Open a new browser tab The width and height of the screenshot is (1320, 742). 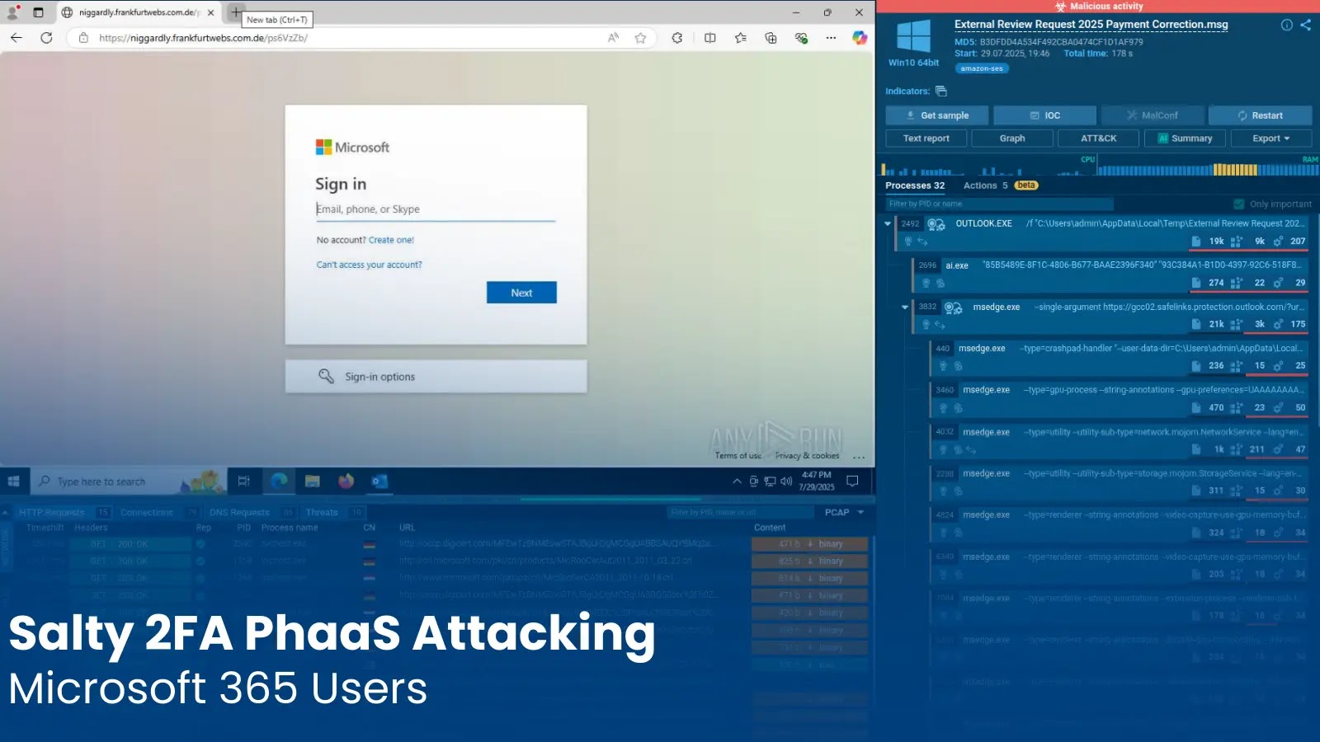click(236, 12)
